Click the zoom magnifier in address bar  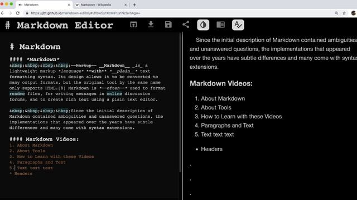coord(336,13)
